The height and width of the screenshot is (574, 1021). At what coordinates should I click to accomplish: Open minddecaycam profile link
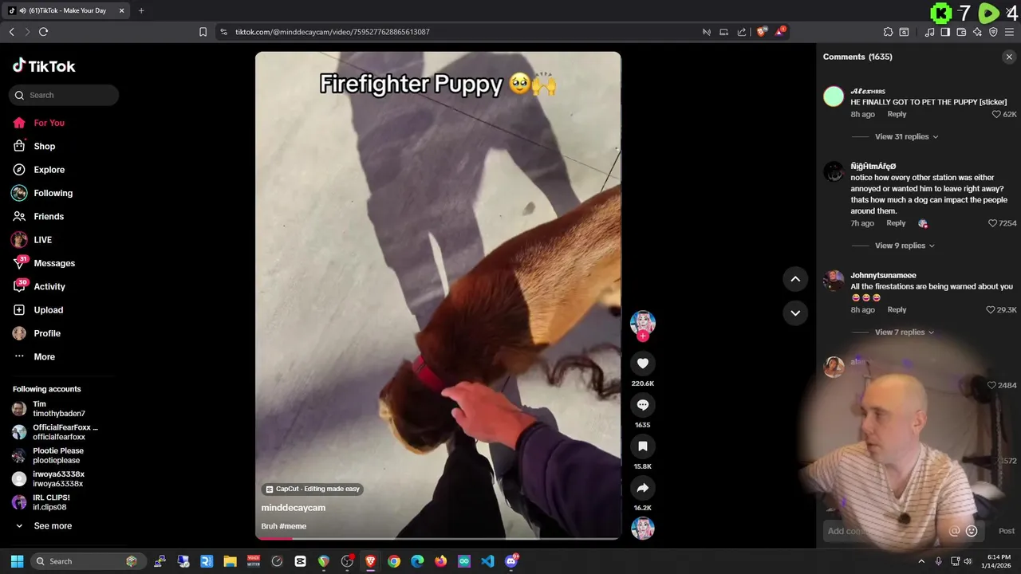coord(293,508)
